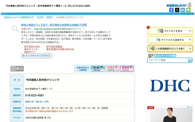Close the fashion ad with X icon
Viewport: 195px width, 122px height.
pyautogui.click(x=191, y=107)
